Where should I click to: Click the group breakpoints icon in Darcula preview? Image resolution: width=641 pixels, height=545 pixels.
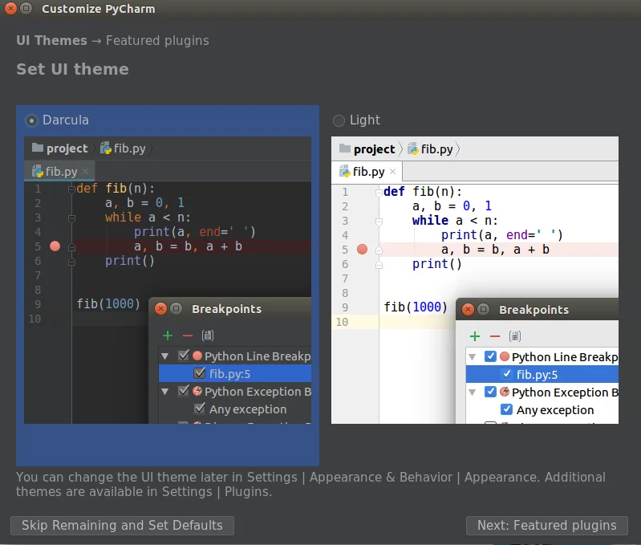[208, 336]
